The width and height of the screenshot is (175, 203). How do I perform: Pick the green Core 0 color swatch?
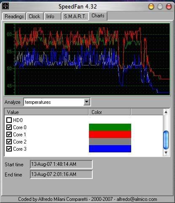click(x=110, y=127)
